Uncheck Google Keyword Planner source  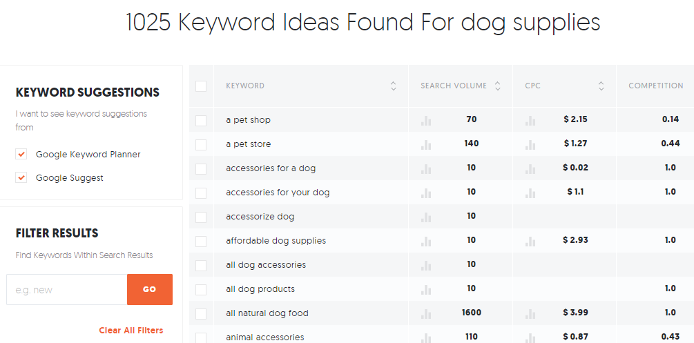[21, 154]
